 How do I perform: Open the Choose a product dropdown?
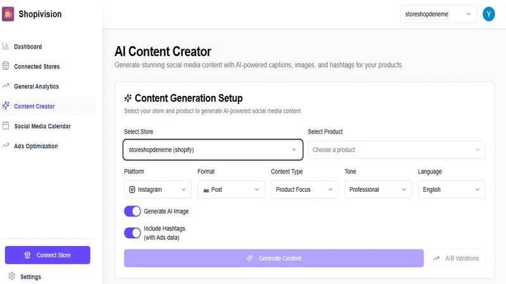(x=397, y=150)
